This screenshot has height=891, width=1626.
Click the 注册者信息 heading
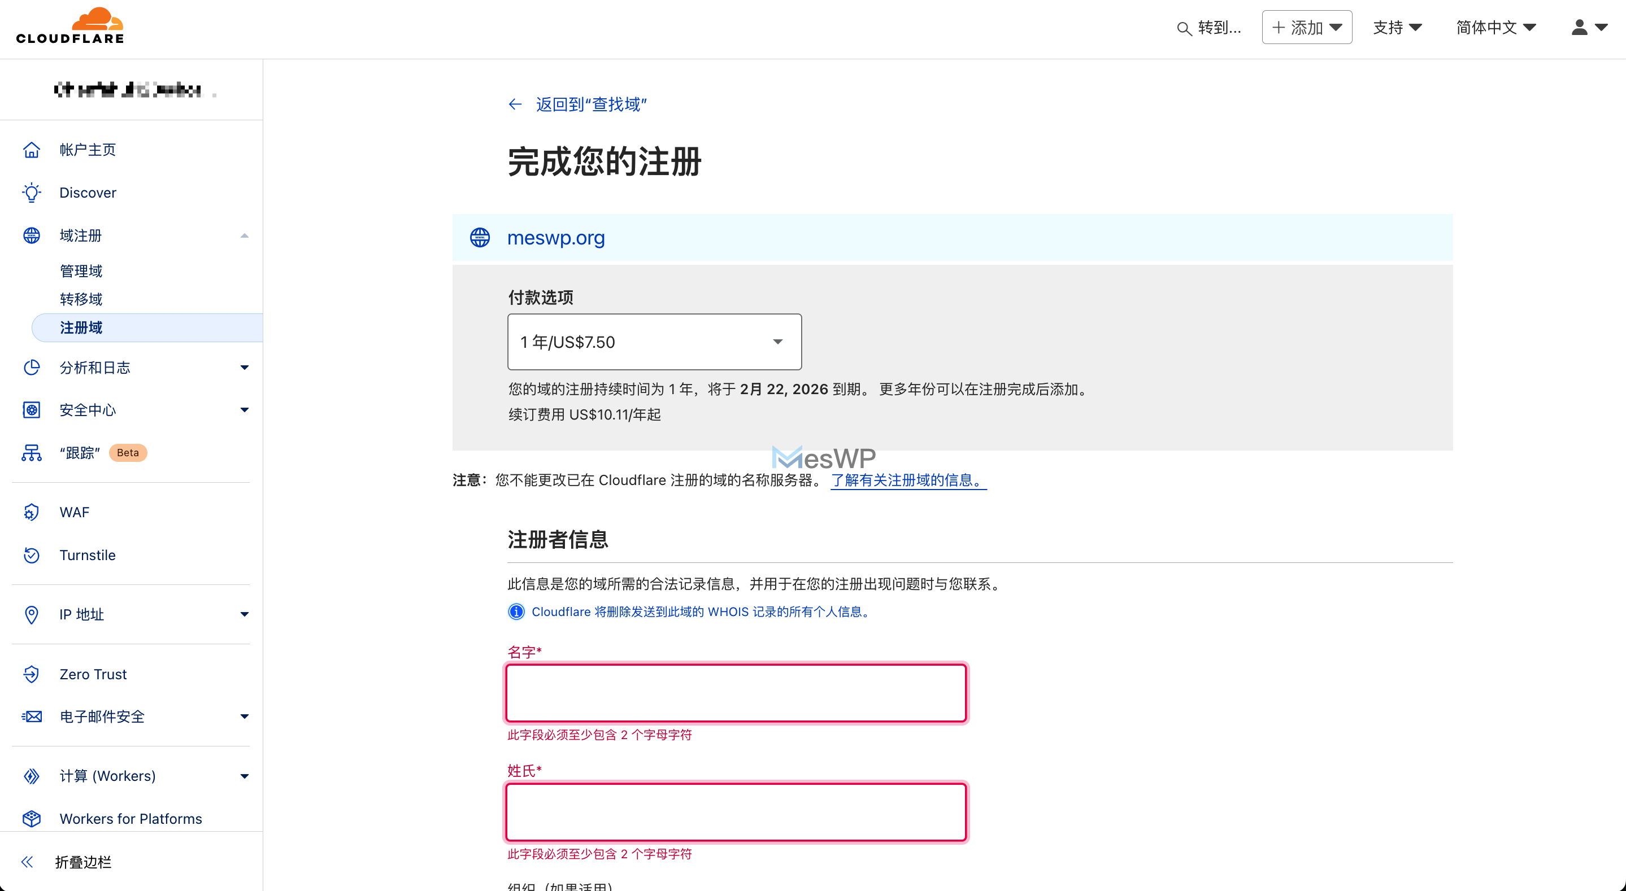558,540
